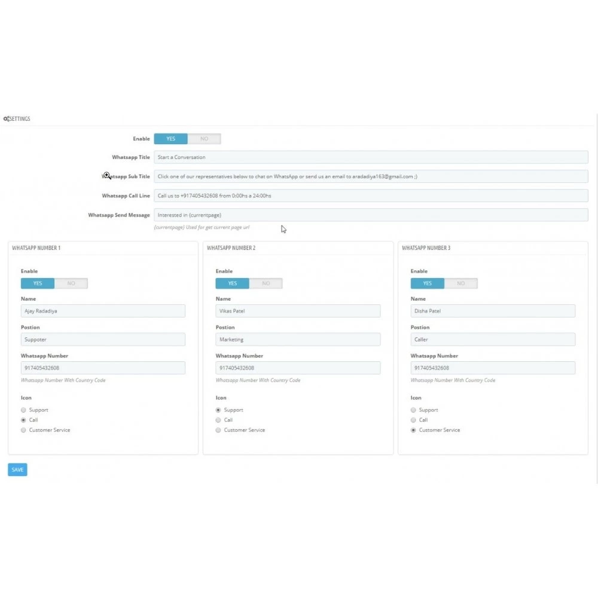Select Call icon radio for Whatsapp Number 3
The image size is (598, 598).
coord(413,420)
